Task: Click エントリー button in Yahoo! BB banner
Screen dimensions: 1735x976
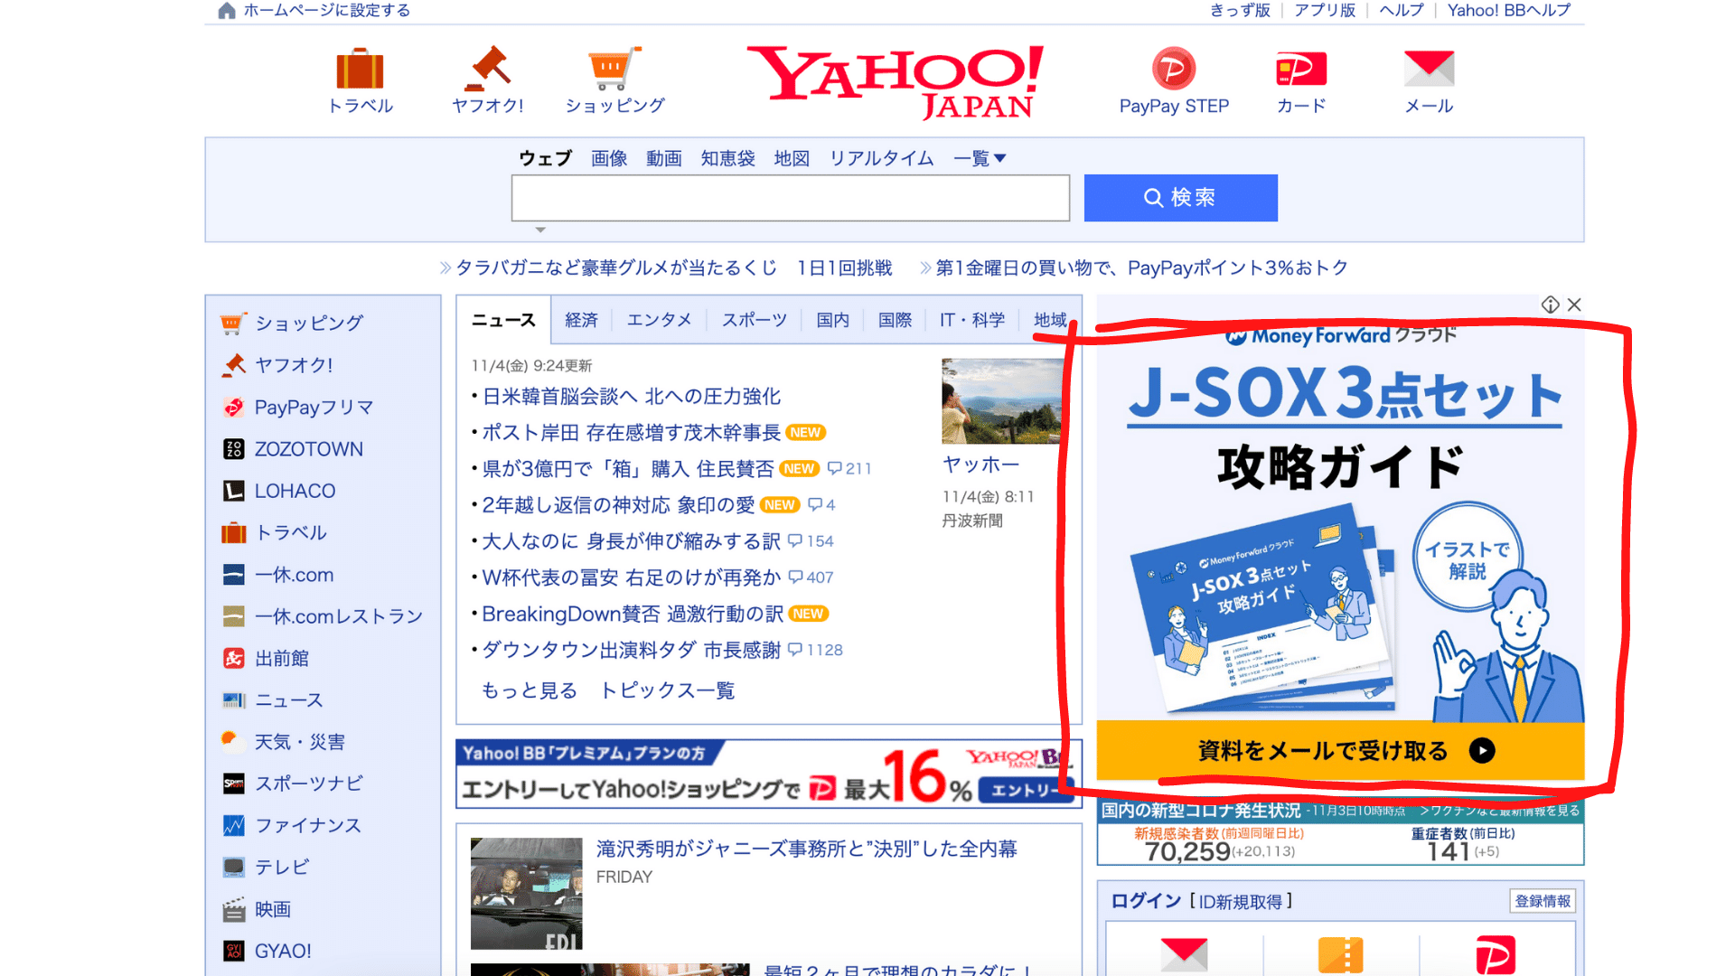Action: coord(1025,790)
